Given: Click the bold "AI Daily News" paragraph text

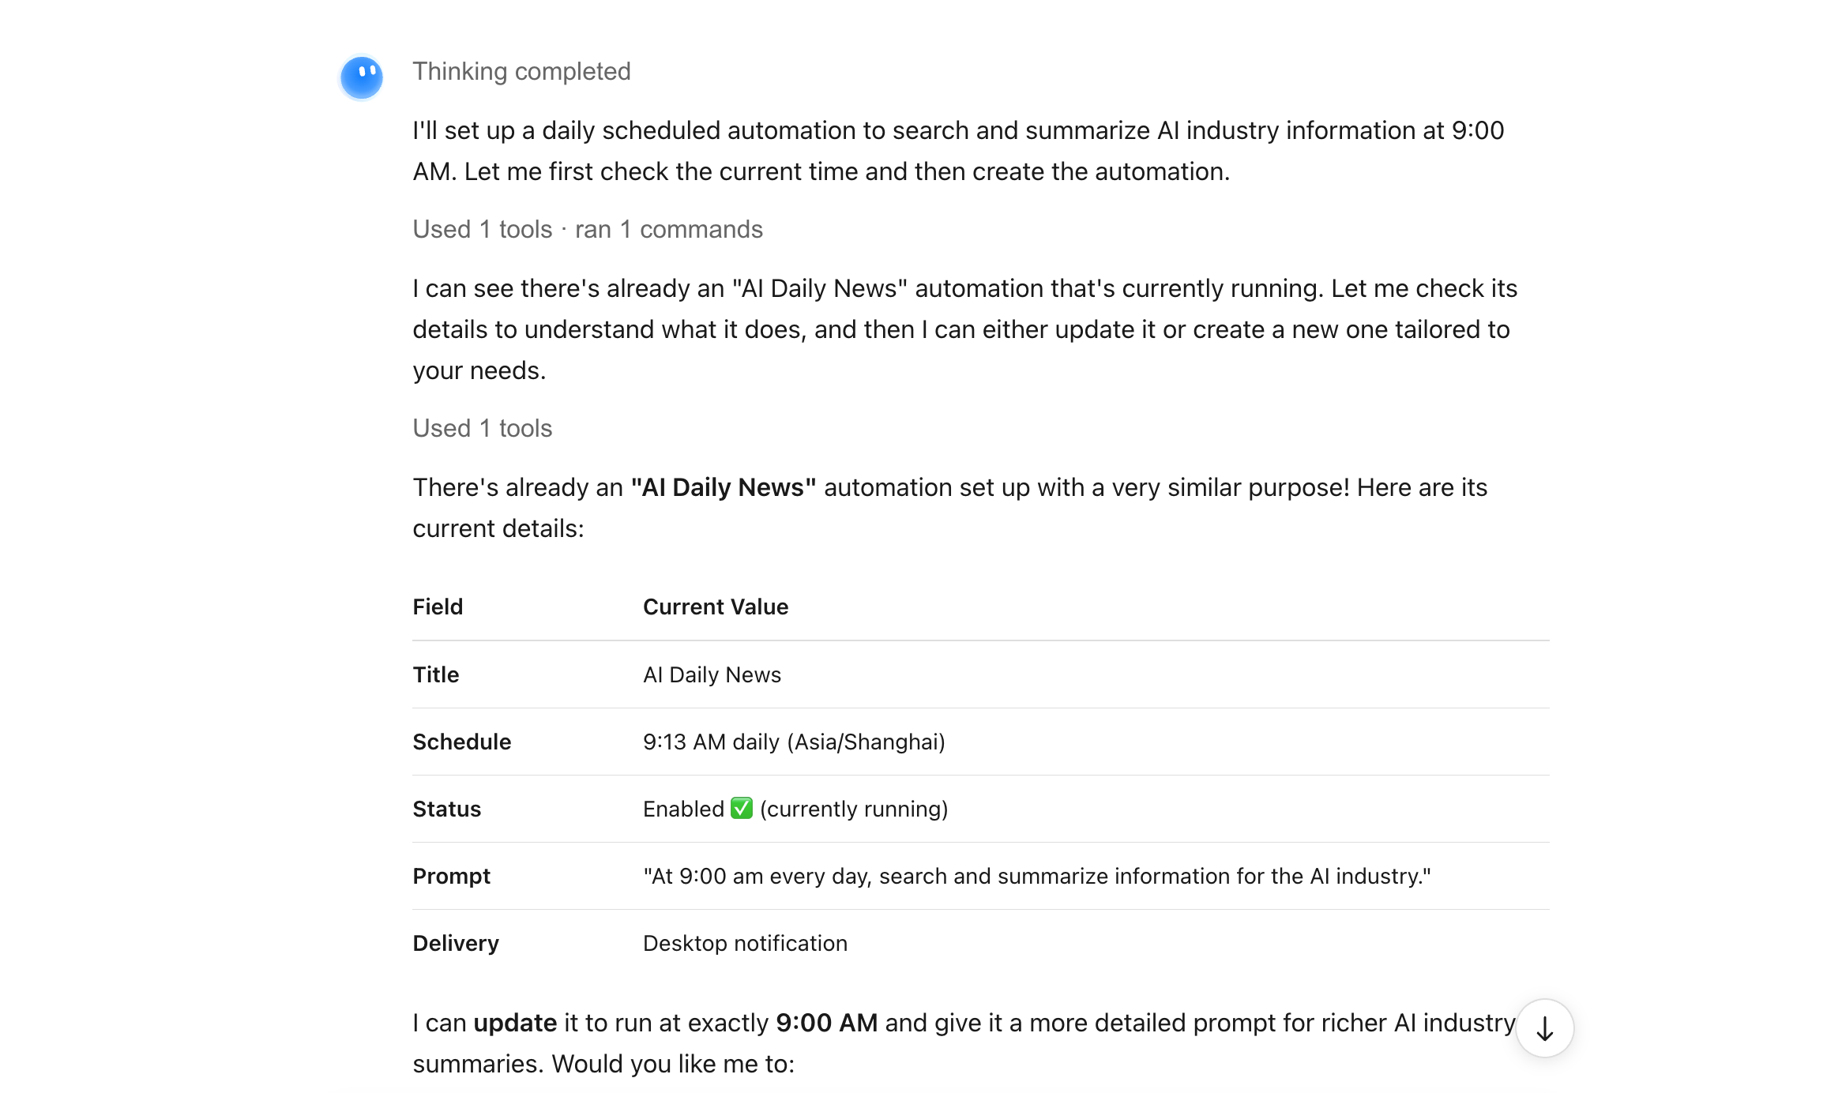Looking at the screenshot, I should tap(723, 487).
